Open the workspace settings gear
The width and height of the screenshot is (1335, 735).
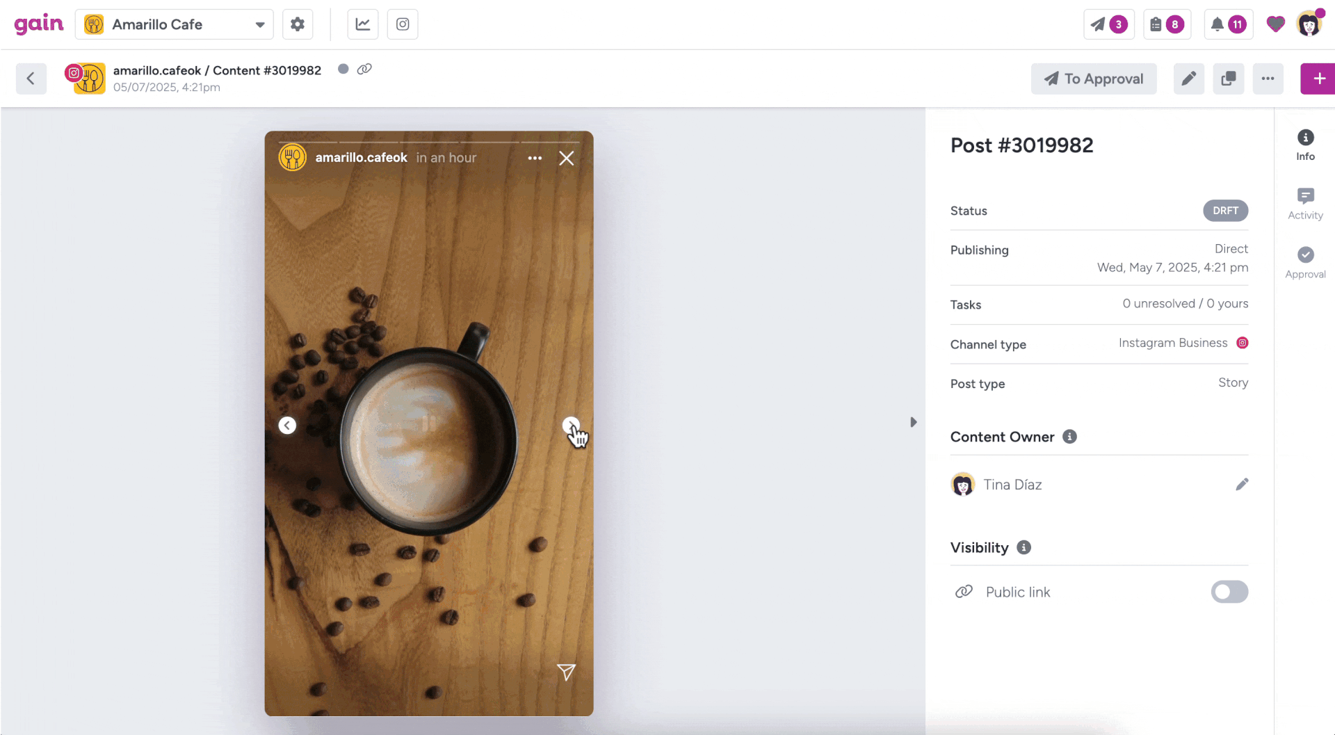pos(298,24)
